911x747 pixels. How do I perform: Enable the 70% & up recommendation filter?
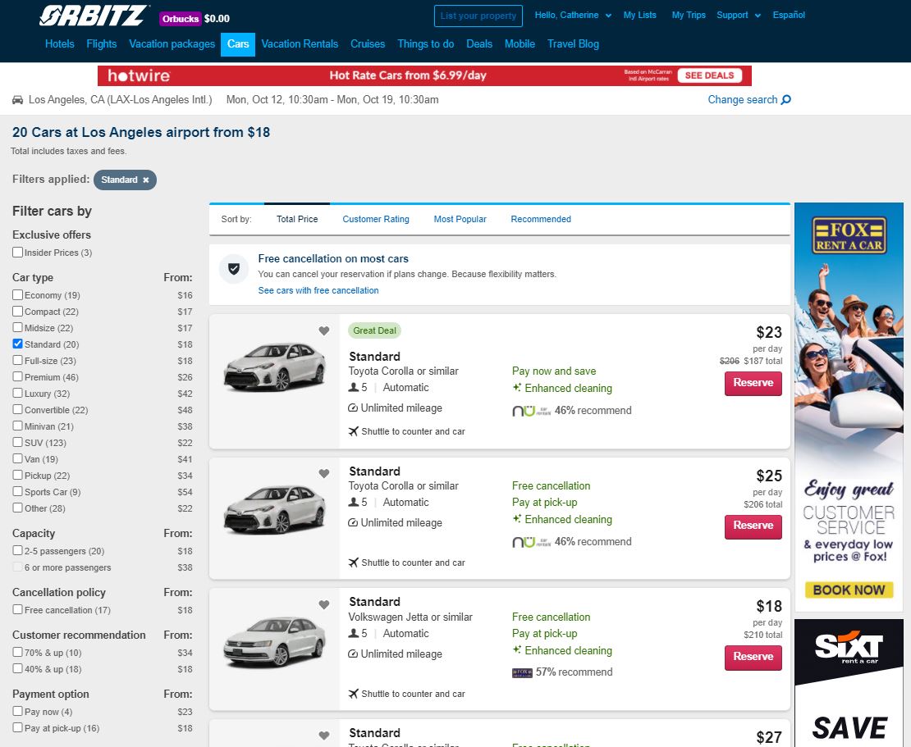(17, 652)
